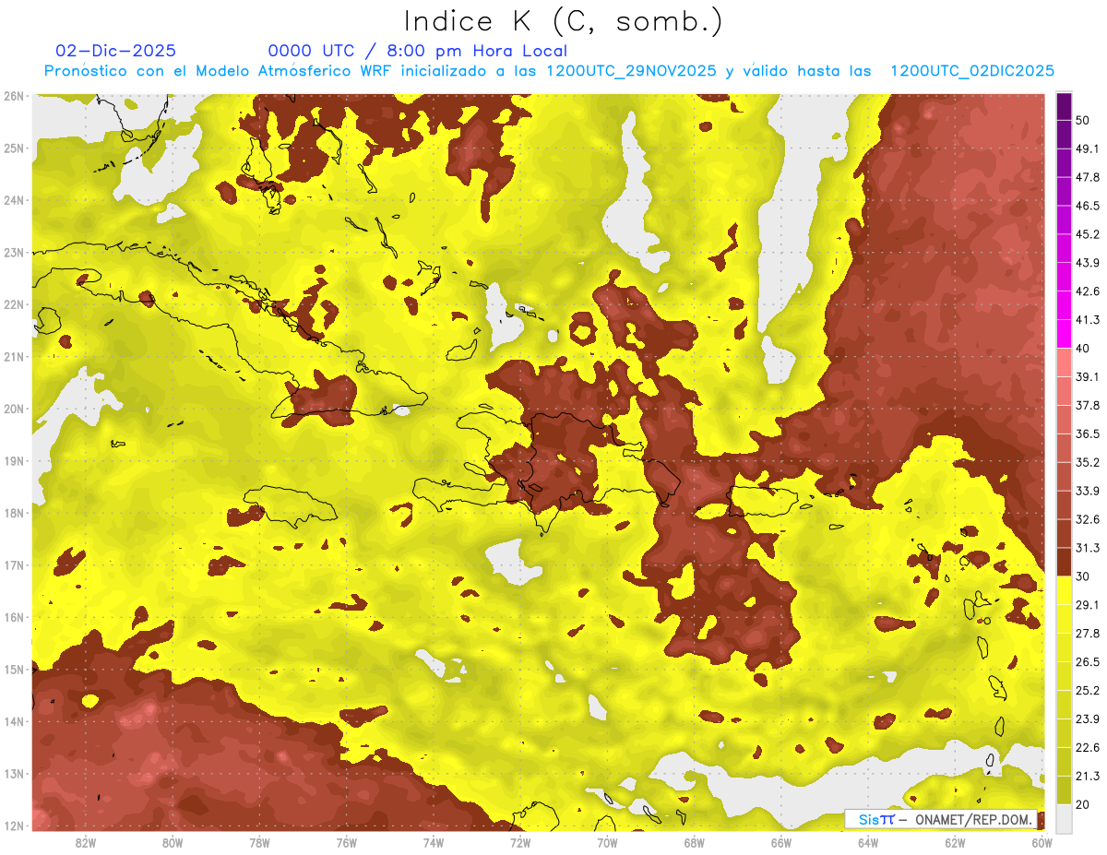This screenshot has width=1107, height=855.
Task: Click the "0000 UTC / 8:00 pm Hora Local" text
Action: point(418,51)
